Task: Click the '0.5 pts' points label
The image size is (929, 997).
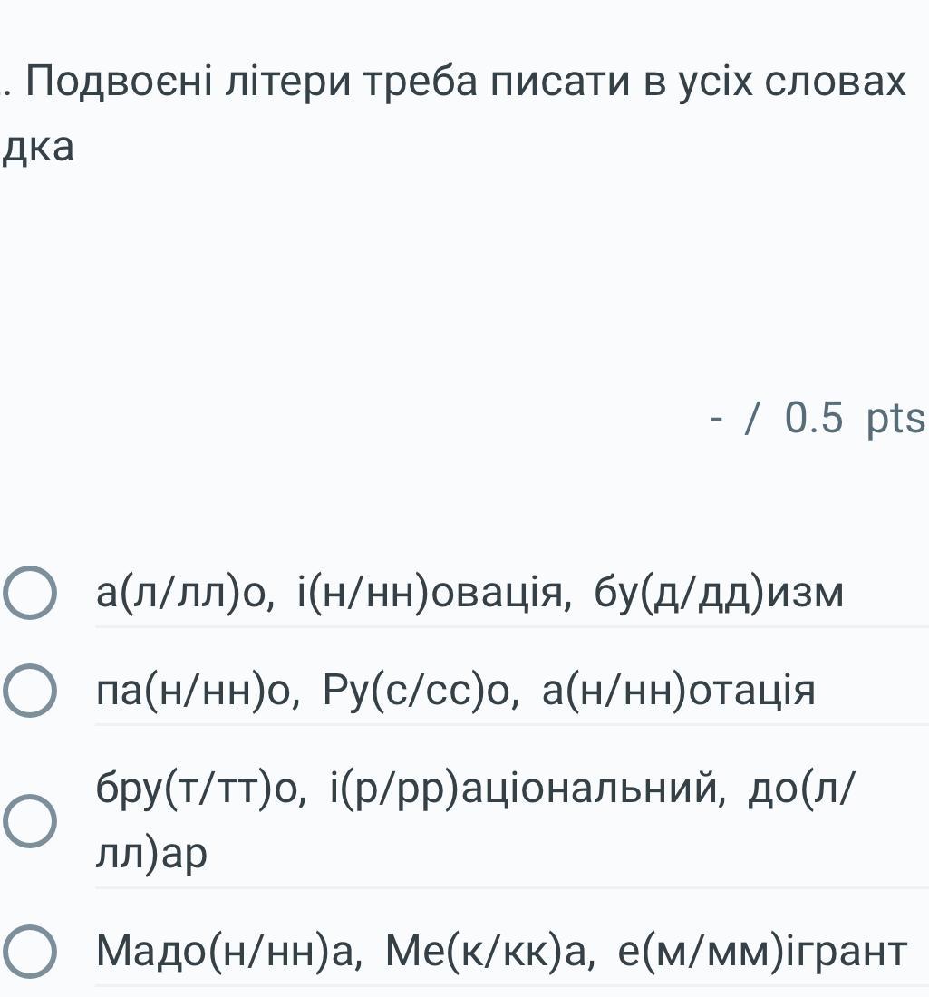Action: (x=854, y=419)
